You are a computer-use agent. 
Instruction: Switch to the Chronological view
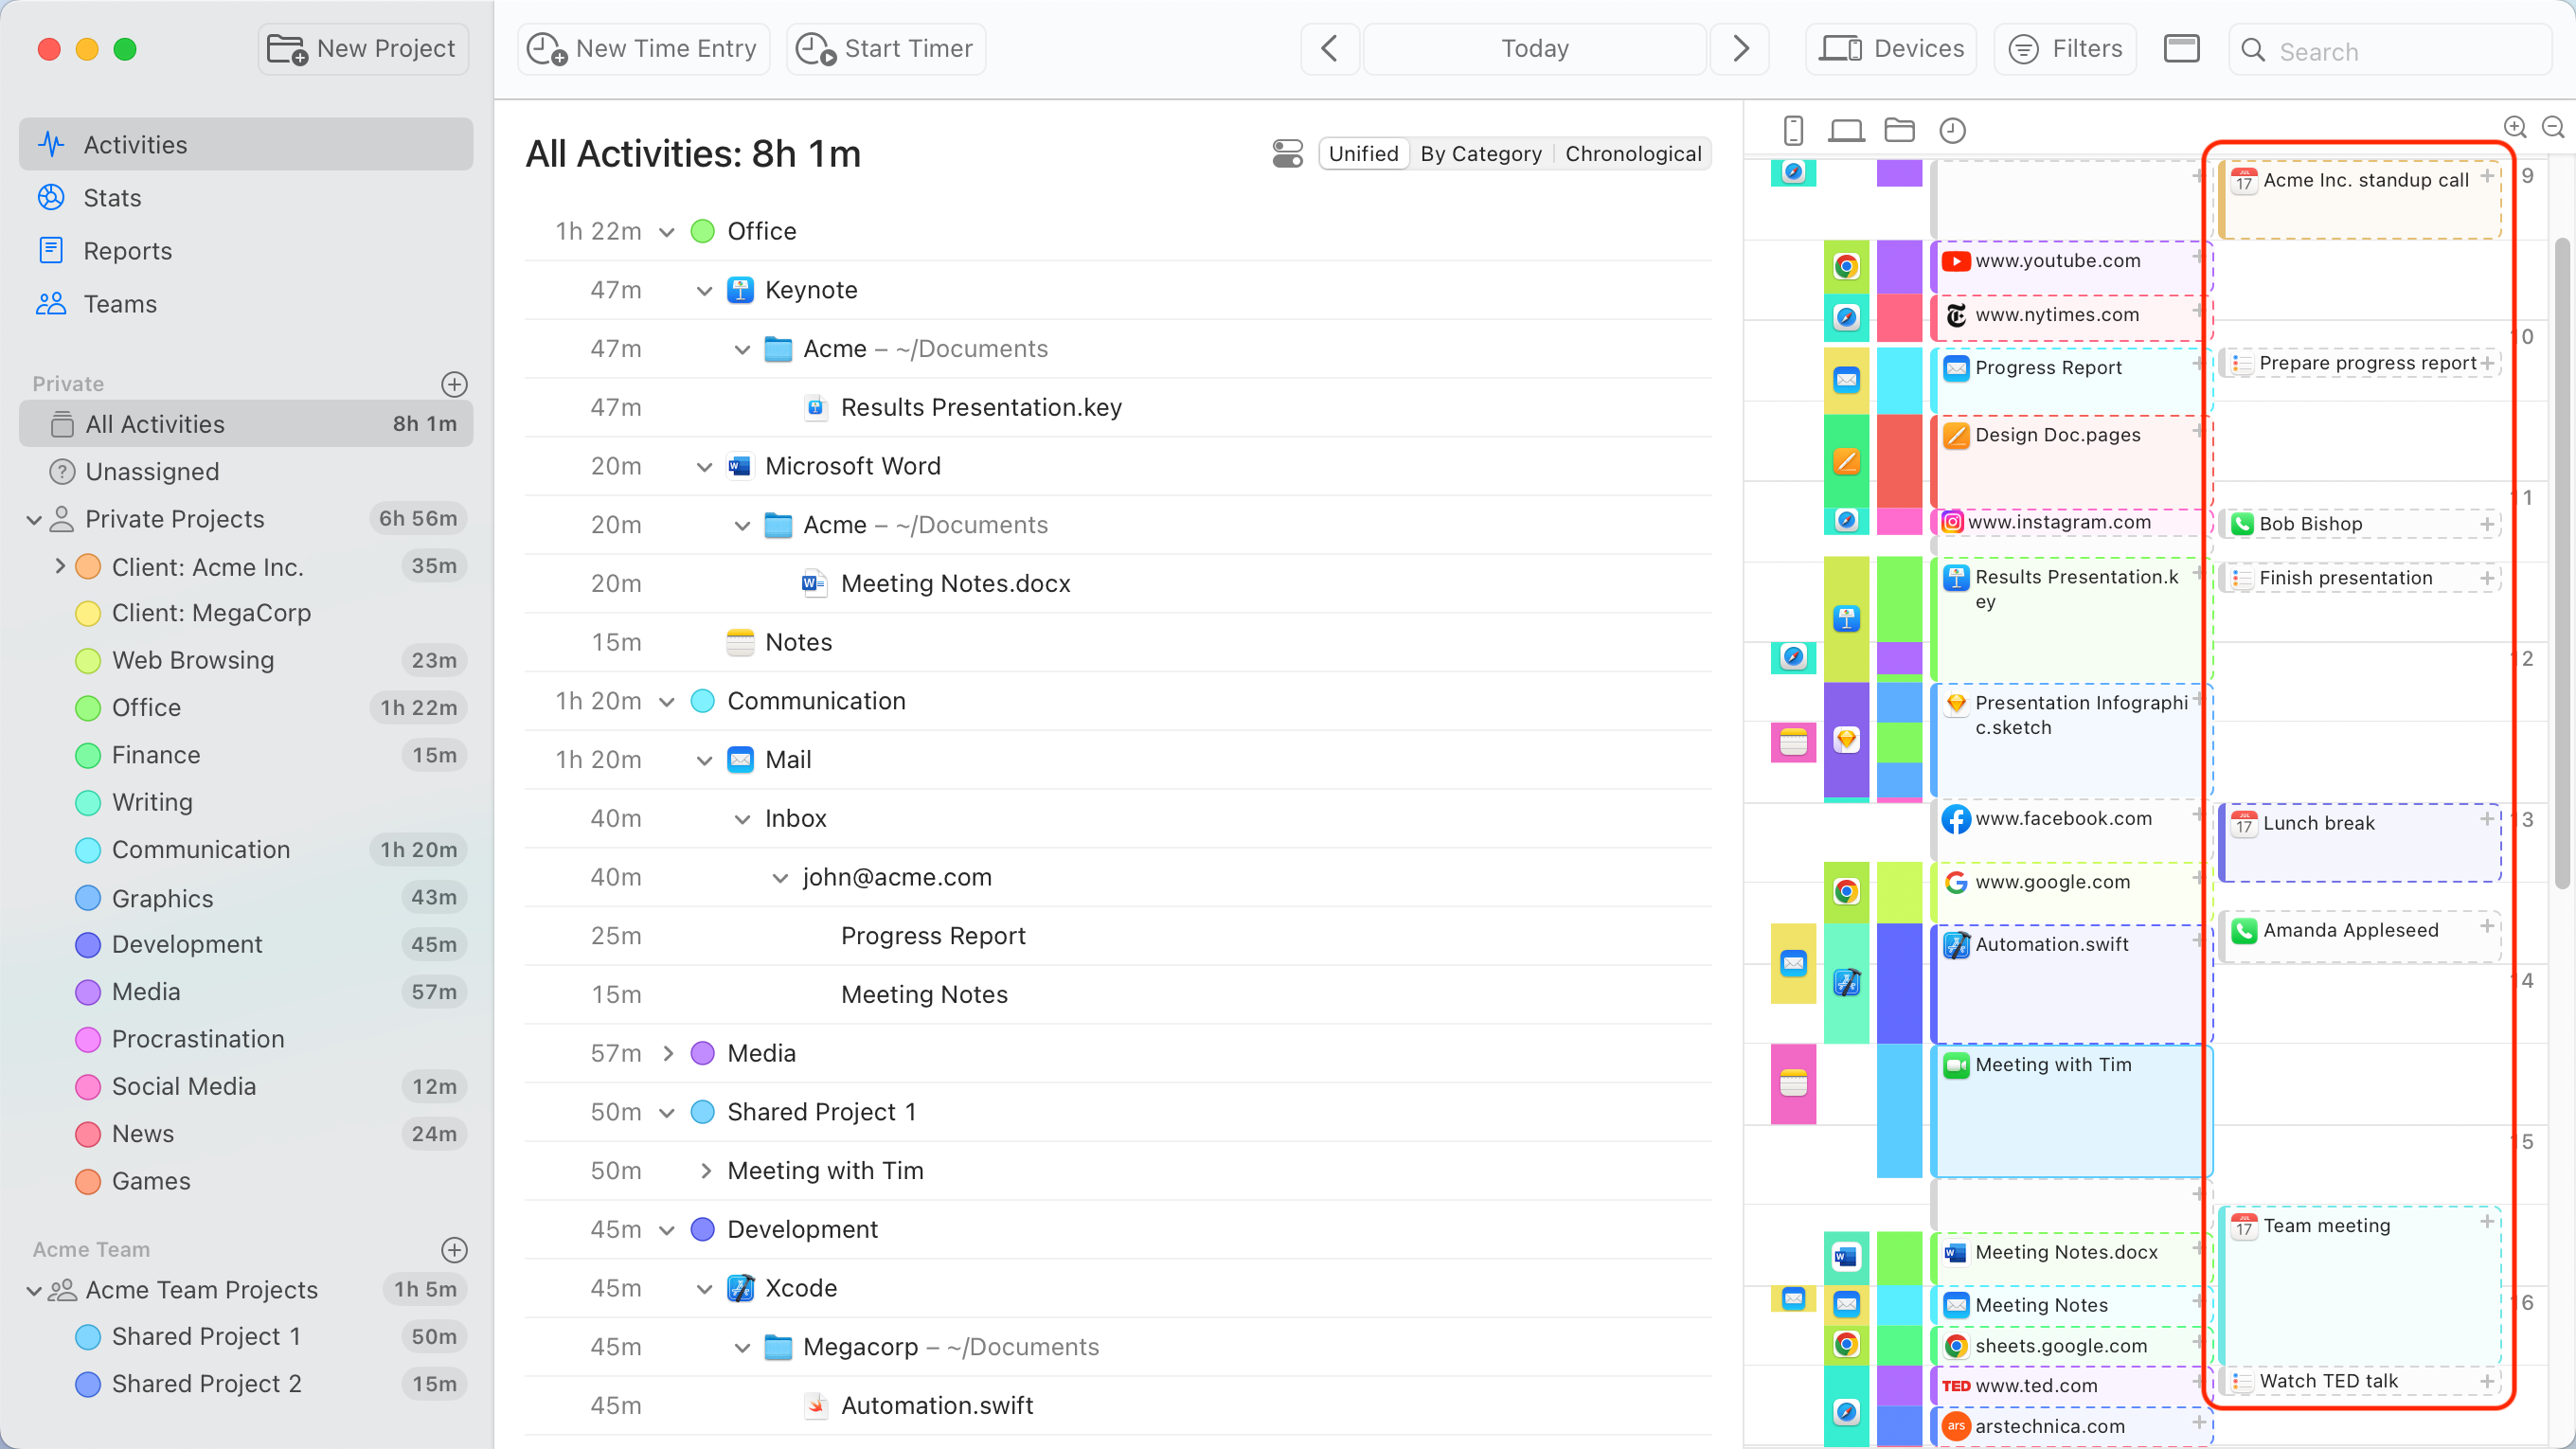[1632, 153]
